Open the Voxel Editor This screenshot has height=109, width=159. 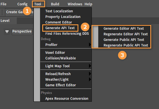pos(66,53)
